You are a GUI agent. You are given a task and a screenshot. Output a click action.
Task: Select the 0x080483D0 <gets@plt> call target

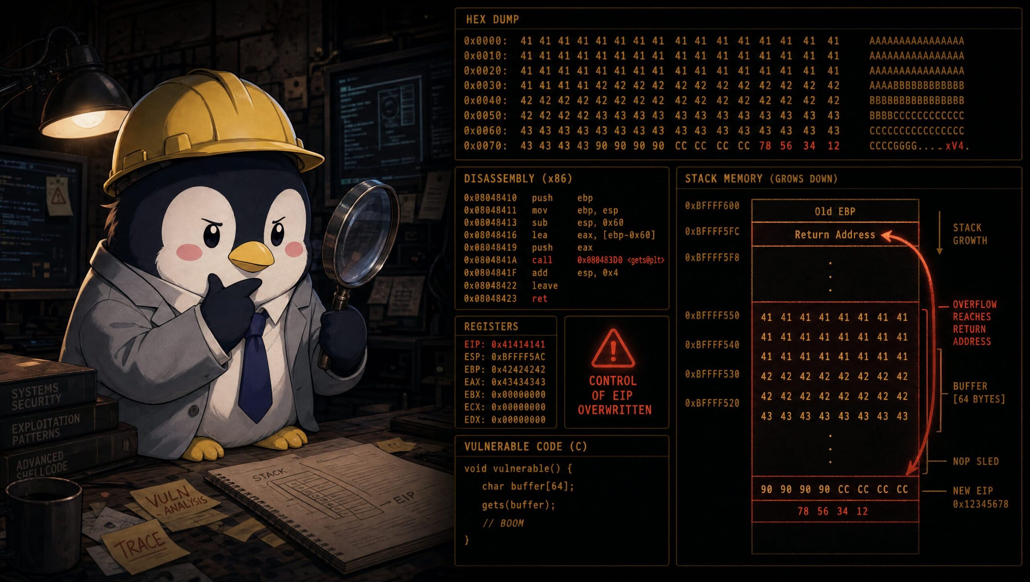tap(621, 260)
